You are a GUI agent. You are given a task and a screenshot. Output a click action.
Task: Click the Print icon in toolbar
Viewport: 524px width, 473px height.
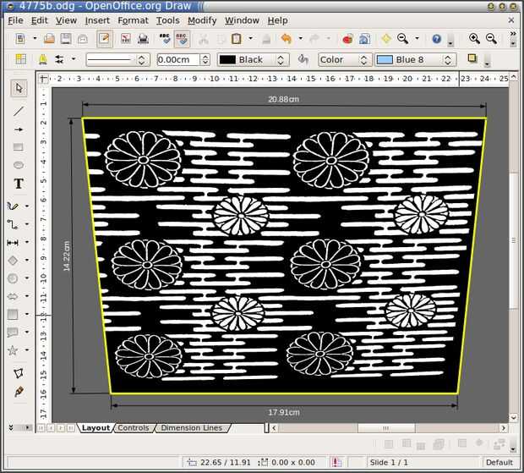click(144, 39)
